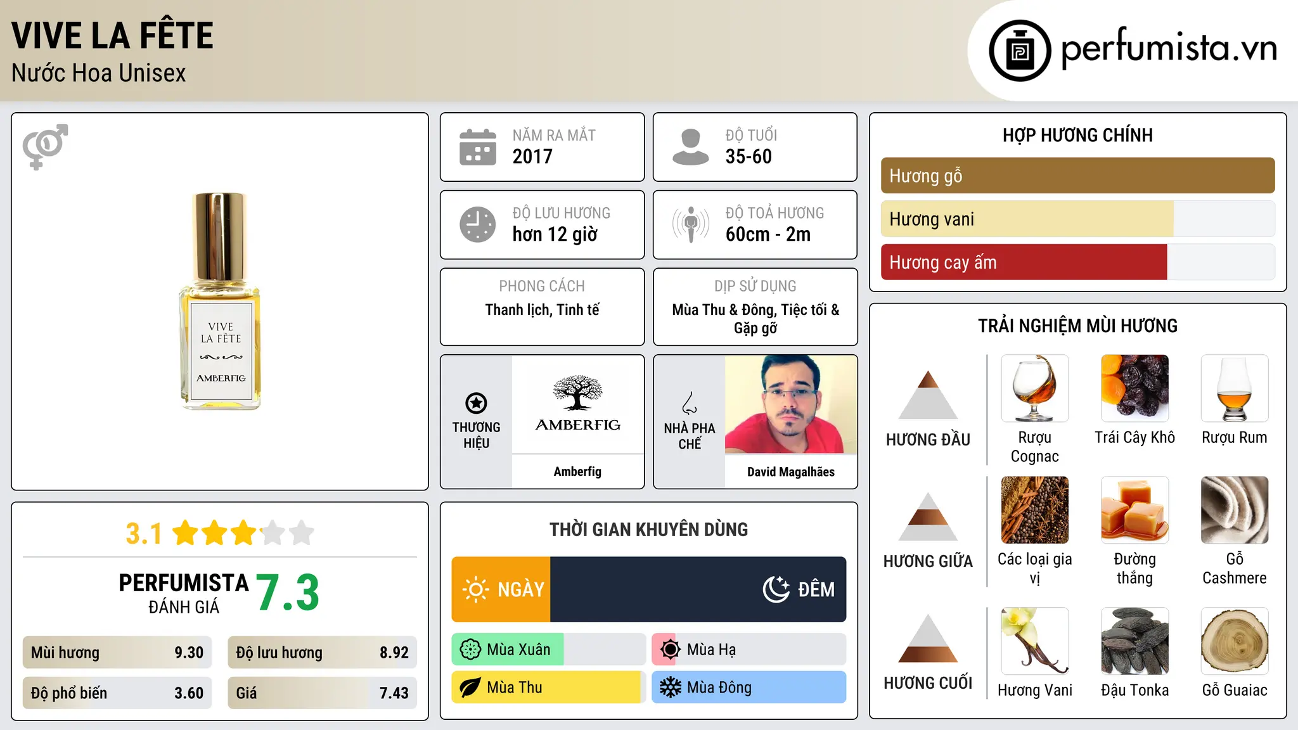Click the Mùa Xuân season bar
Screen dimensions: 1298x730
tap(549, 650)
